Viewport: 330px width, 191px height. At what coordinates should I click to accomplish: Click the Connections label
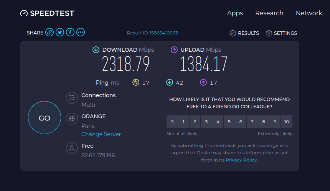click(x=99, y=95)
